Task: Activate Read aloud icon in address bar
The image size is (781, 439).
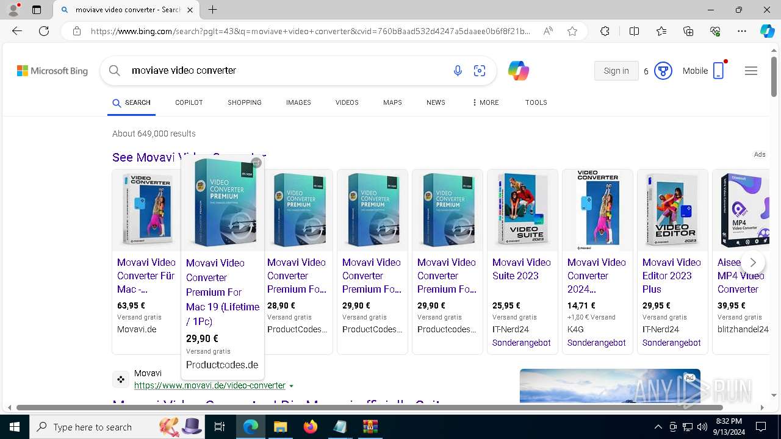Action: point(548,31)
